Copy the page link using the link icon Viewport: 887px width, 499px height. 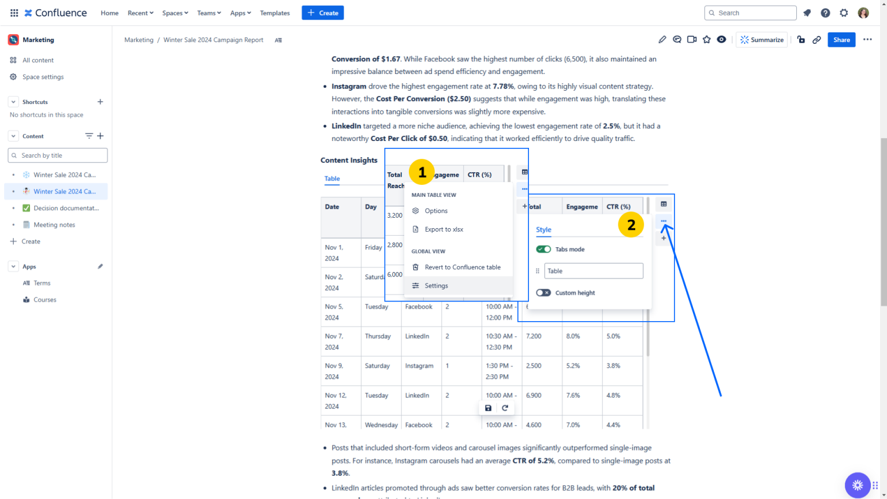pos(817,39)
